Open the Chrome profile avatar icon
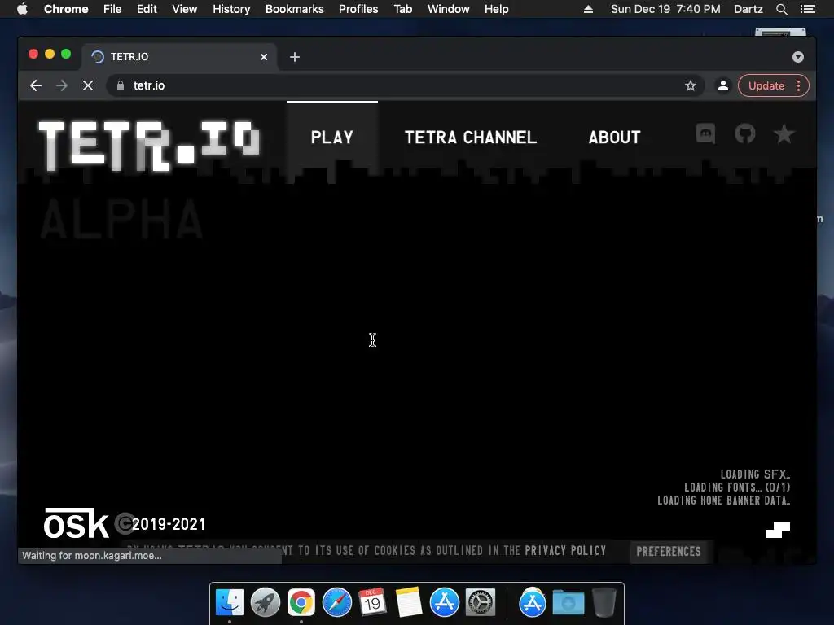 [x=723, y=85]
